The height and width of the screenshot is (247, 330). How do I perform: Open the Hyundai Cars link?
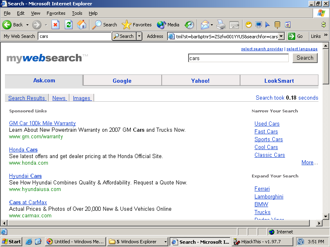[x=25, y=176]
